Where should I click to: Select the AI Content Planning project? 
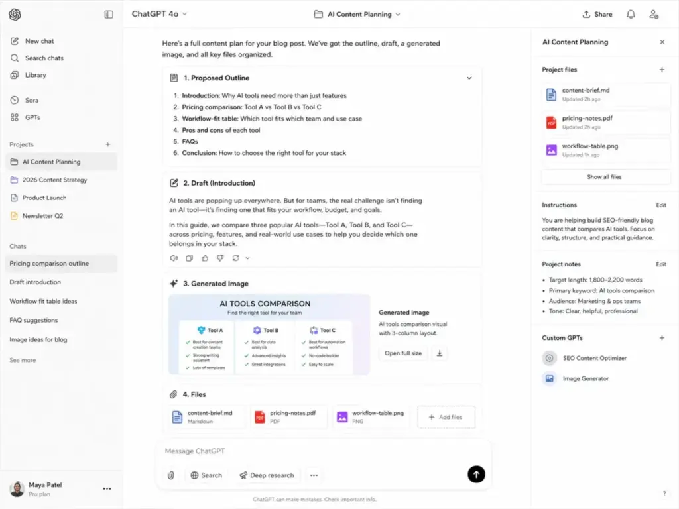tap(61, 162)
